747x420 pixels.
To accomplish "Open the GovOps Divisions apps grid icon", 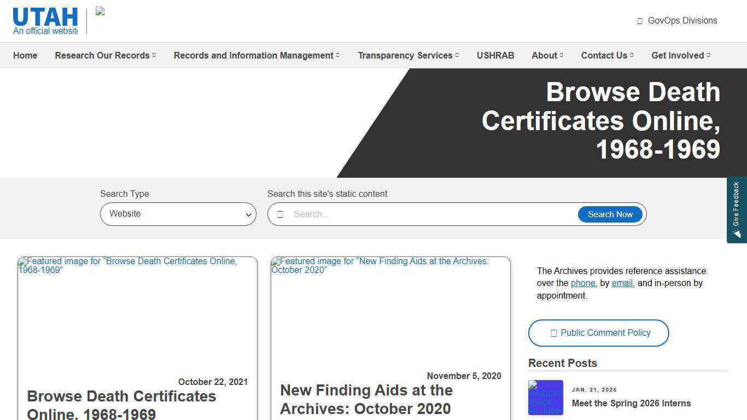I will [x=639, y=21].
